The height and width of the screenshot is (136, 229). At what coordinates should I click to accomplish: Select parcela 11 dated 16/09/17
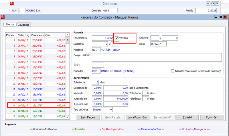point(35,89)
